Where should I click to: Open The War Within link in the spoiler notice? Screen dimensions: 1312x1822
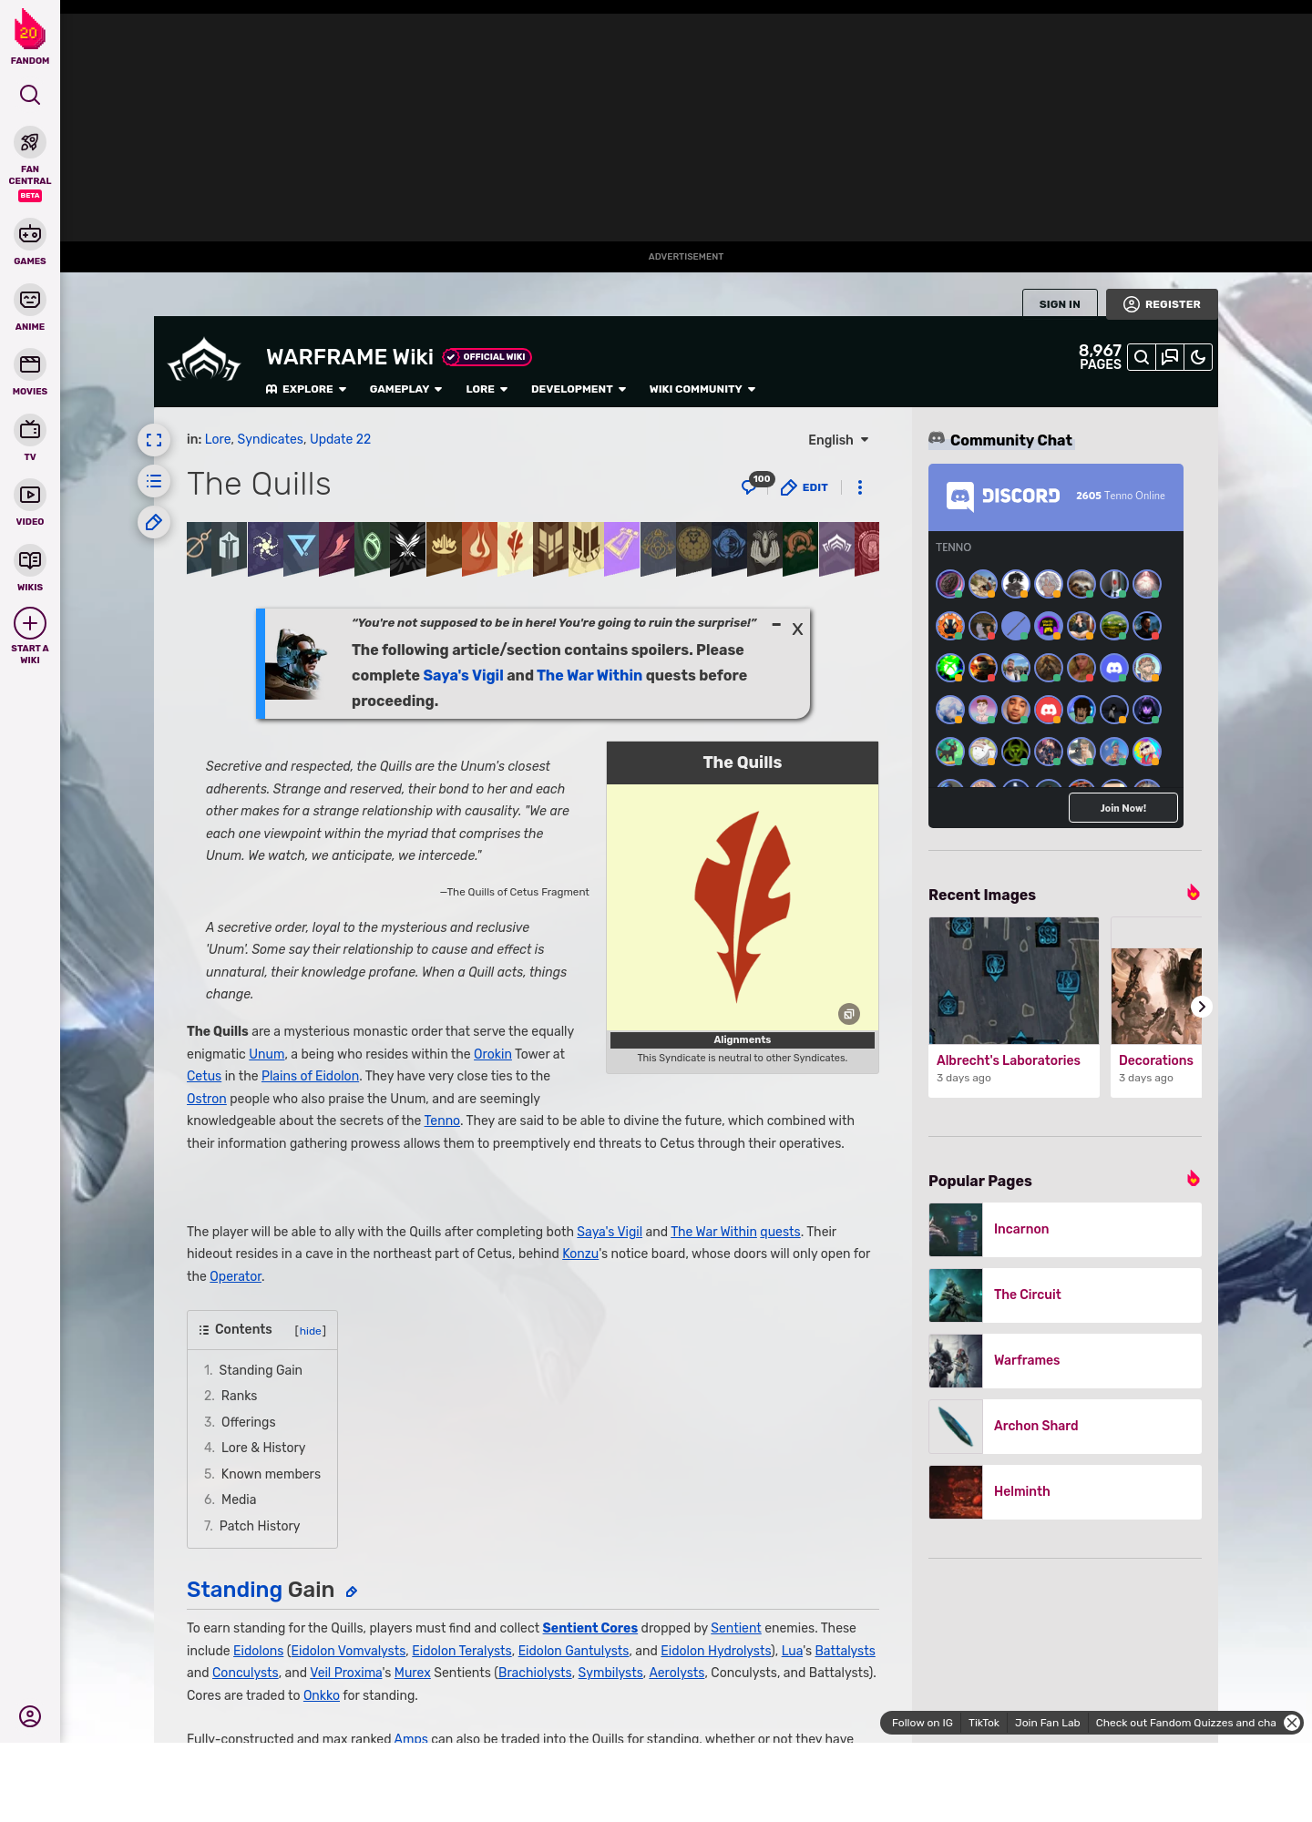pos(589,675)
